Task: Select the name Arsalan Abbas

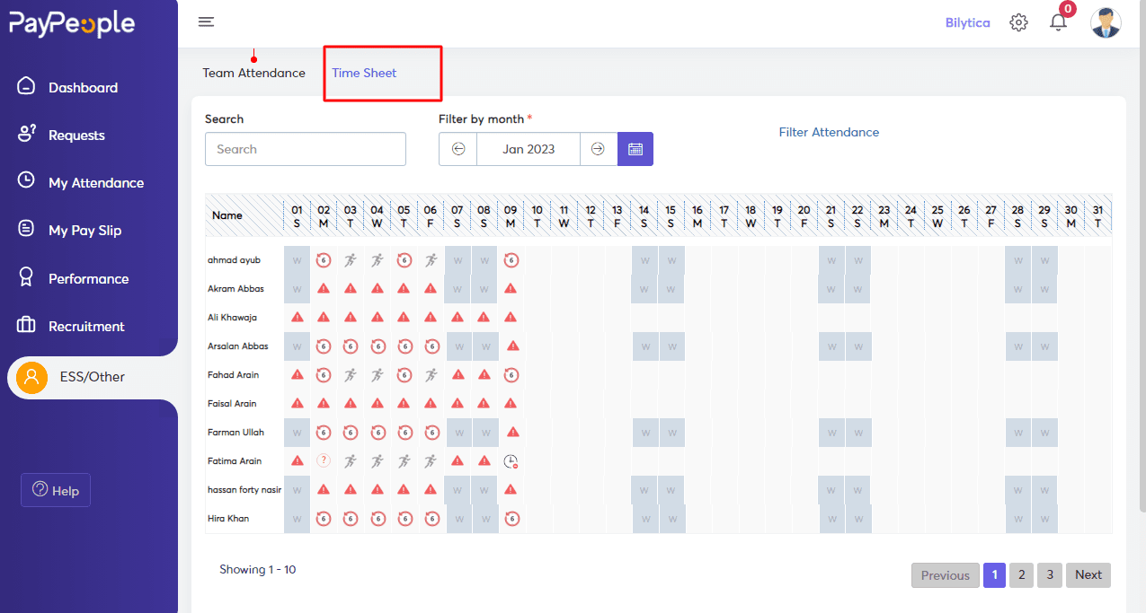Action: pyautogui.click(x=237, y=346)
